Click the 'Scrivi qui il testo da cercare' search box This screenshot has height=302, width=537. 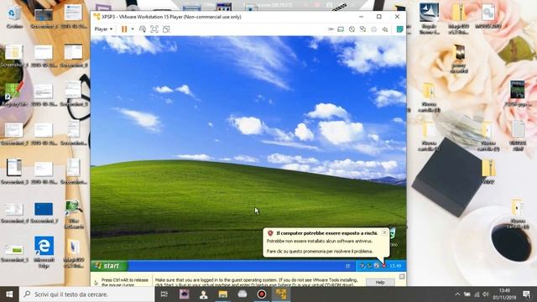pos(87,294)
